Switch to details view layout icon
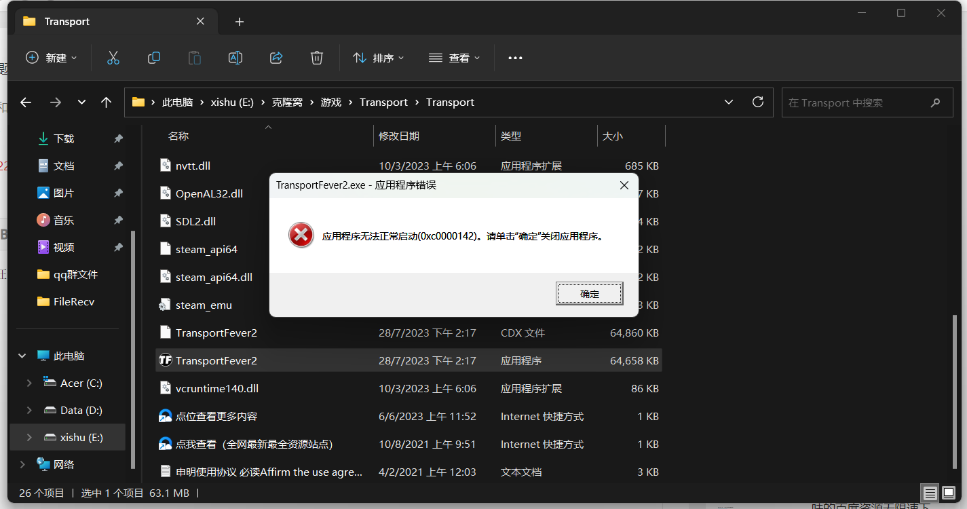967x509 pixels. point(930,493)
